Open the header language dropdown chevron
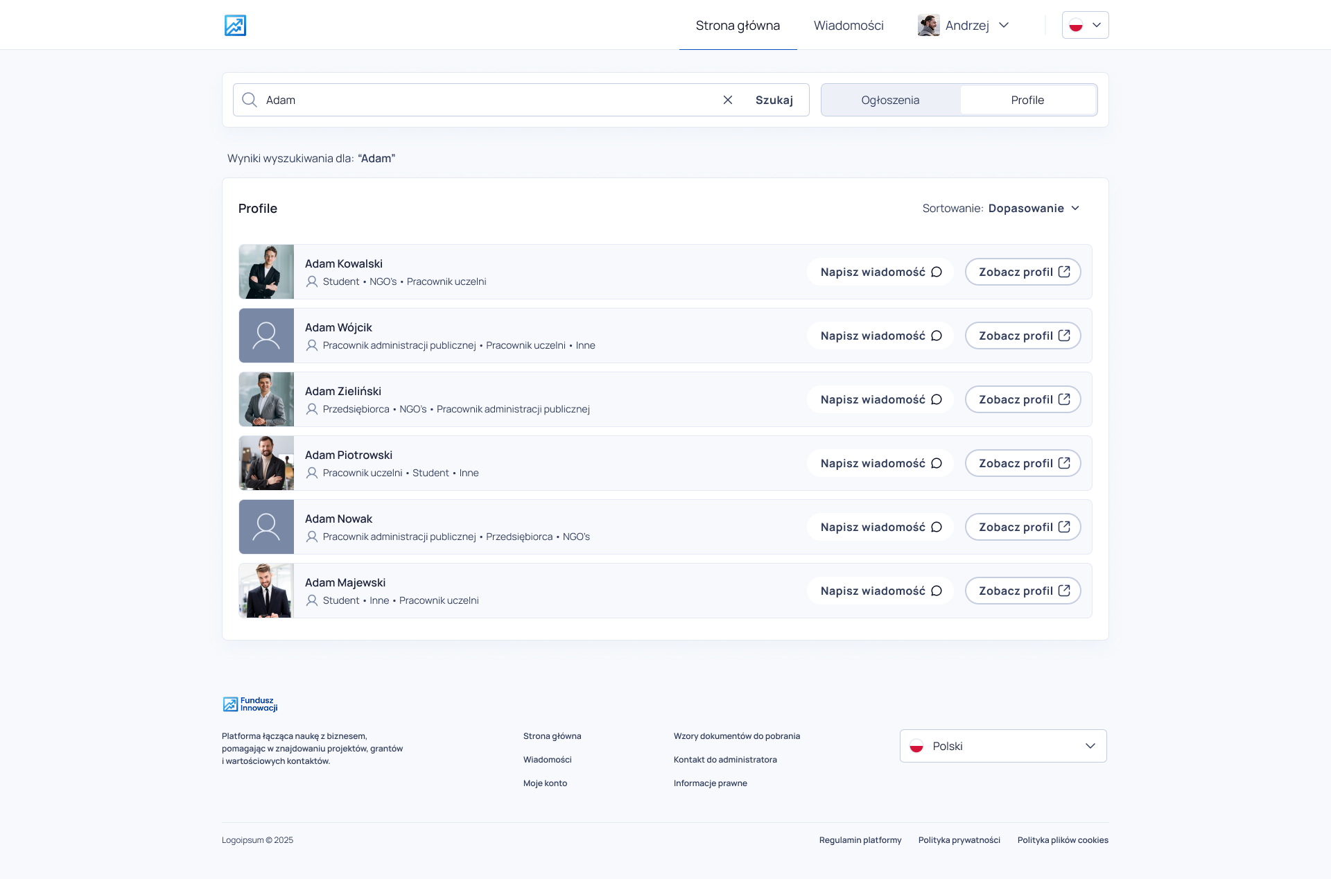This screenshot has height=879, width=1331. click(x=1097, y=25)
